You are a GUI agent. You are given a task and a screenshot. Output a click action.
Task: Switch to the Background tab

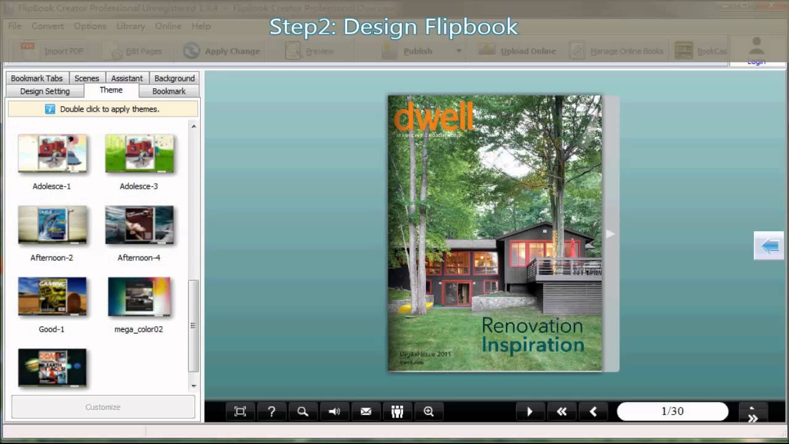[174, 78]
